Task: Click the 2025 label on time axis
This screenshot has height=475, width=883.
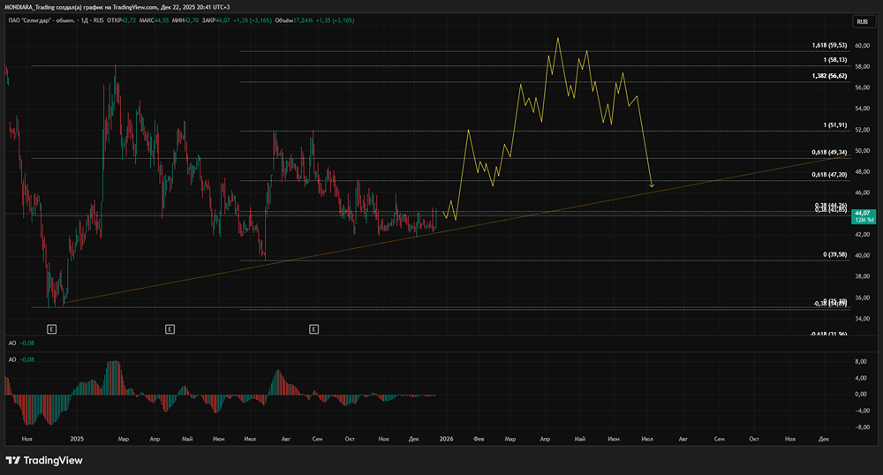Action: pyautogui.click(x=77, y=438)
